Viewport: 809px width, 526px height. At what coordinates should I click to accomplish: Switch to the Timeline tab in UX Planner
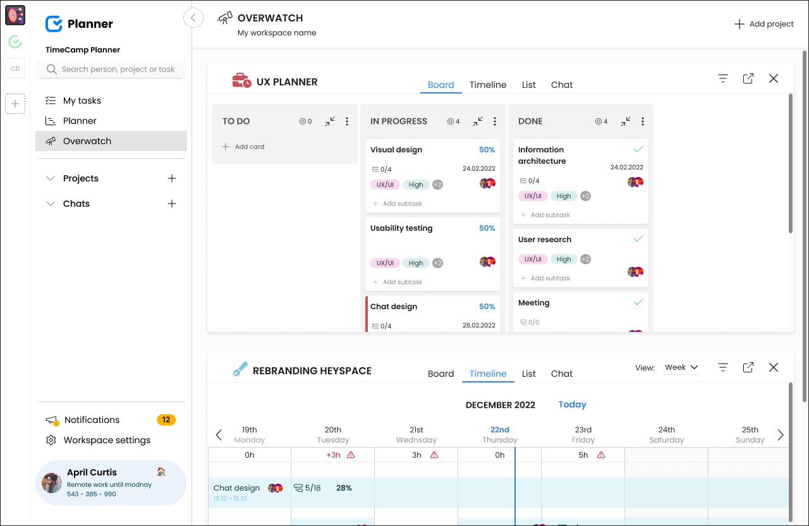coord(487,84)
